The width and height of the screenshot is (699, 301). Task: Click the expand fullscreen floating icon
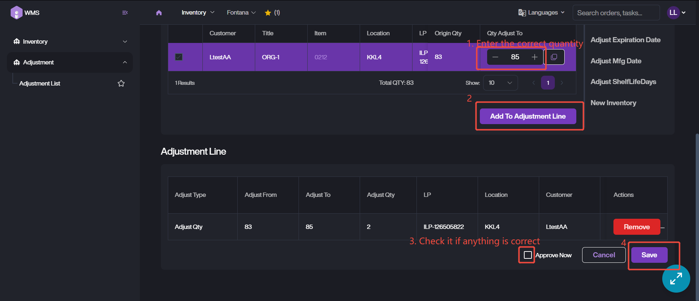coord(676,278)
